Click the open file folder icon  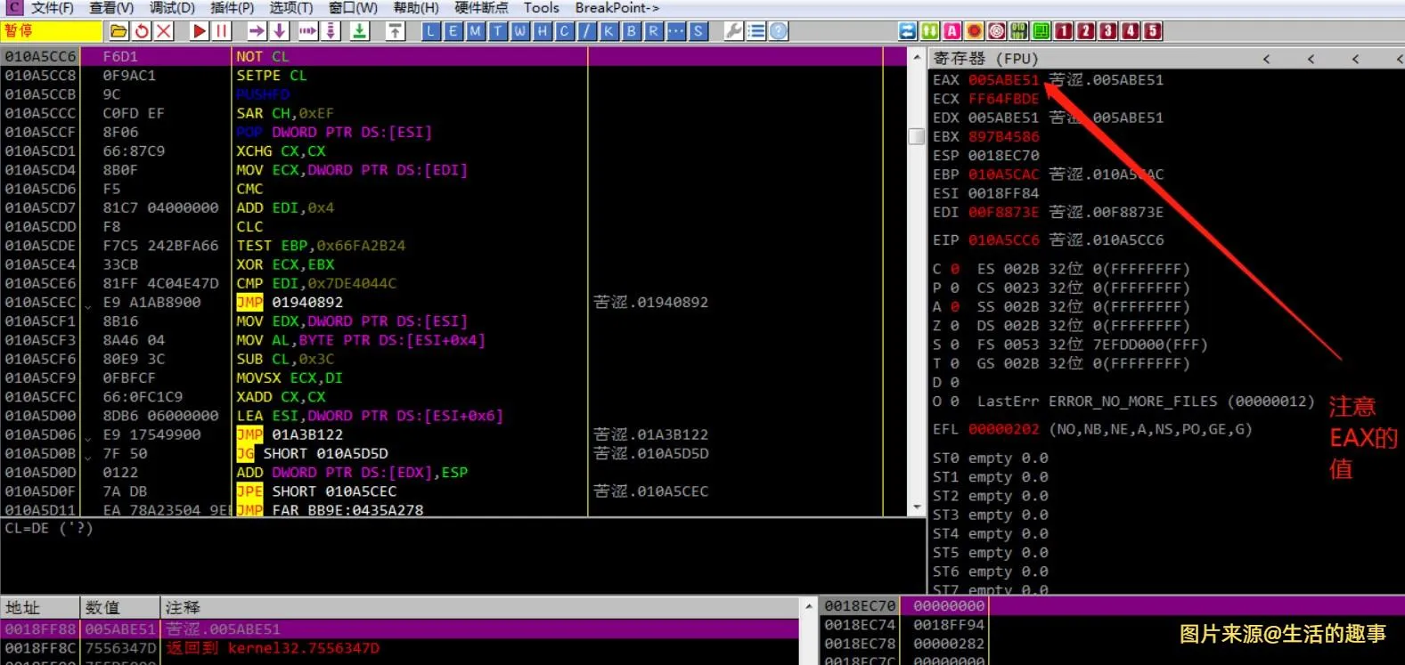point(118,31)
